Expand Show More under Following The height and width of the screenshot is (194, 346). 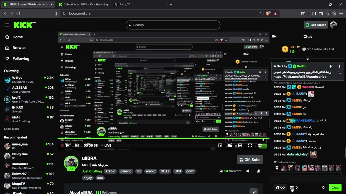pyautogui.click(x=11, y=129)
